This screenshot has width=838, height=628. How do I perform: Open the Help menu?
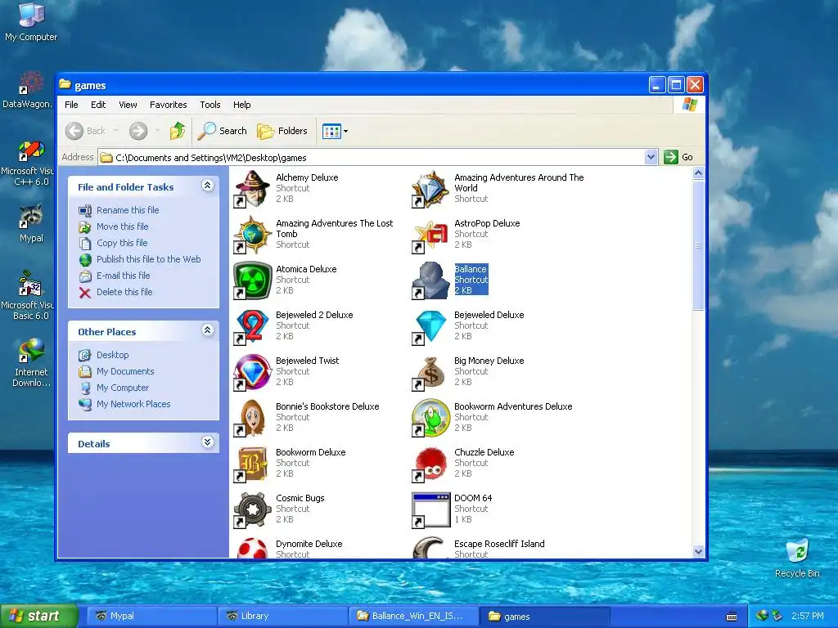[x=241, y=105]
